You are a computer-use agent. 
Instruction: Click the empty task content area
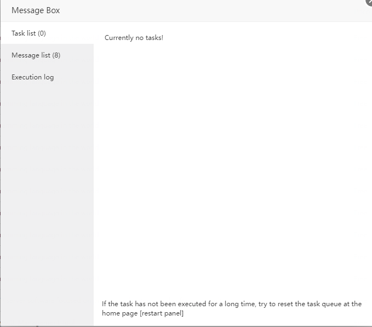tap(230, 164)
